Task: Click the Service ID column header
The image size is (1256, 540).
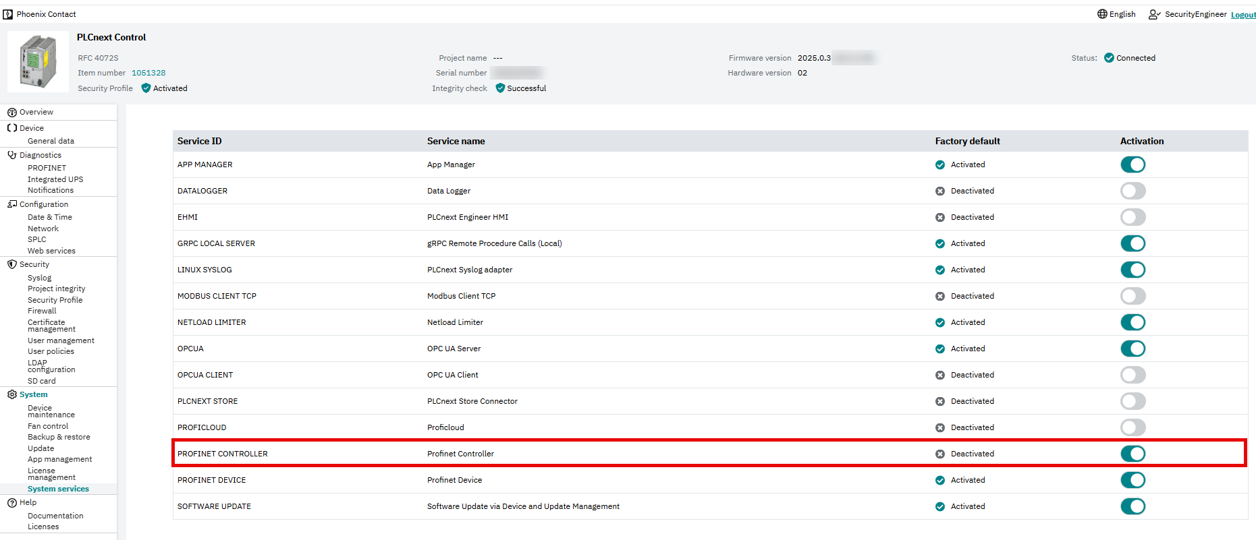Action: pyautogui.click(x=200, y=141)
